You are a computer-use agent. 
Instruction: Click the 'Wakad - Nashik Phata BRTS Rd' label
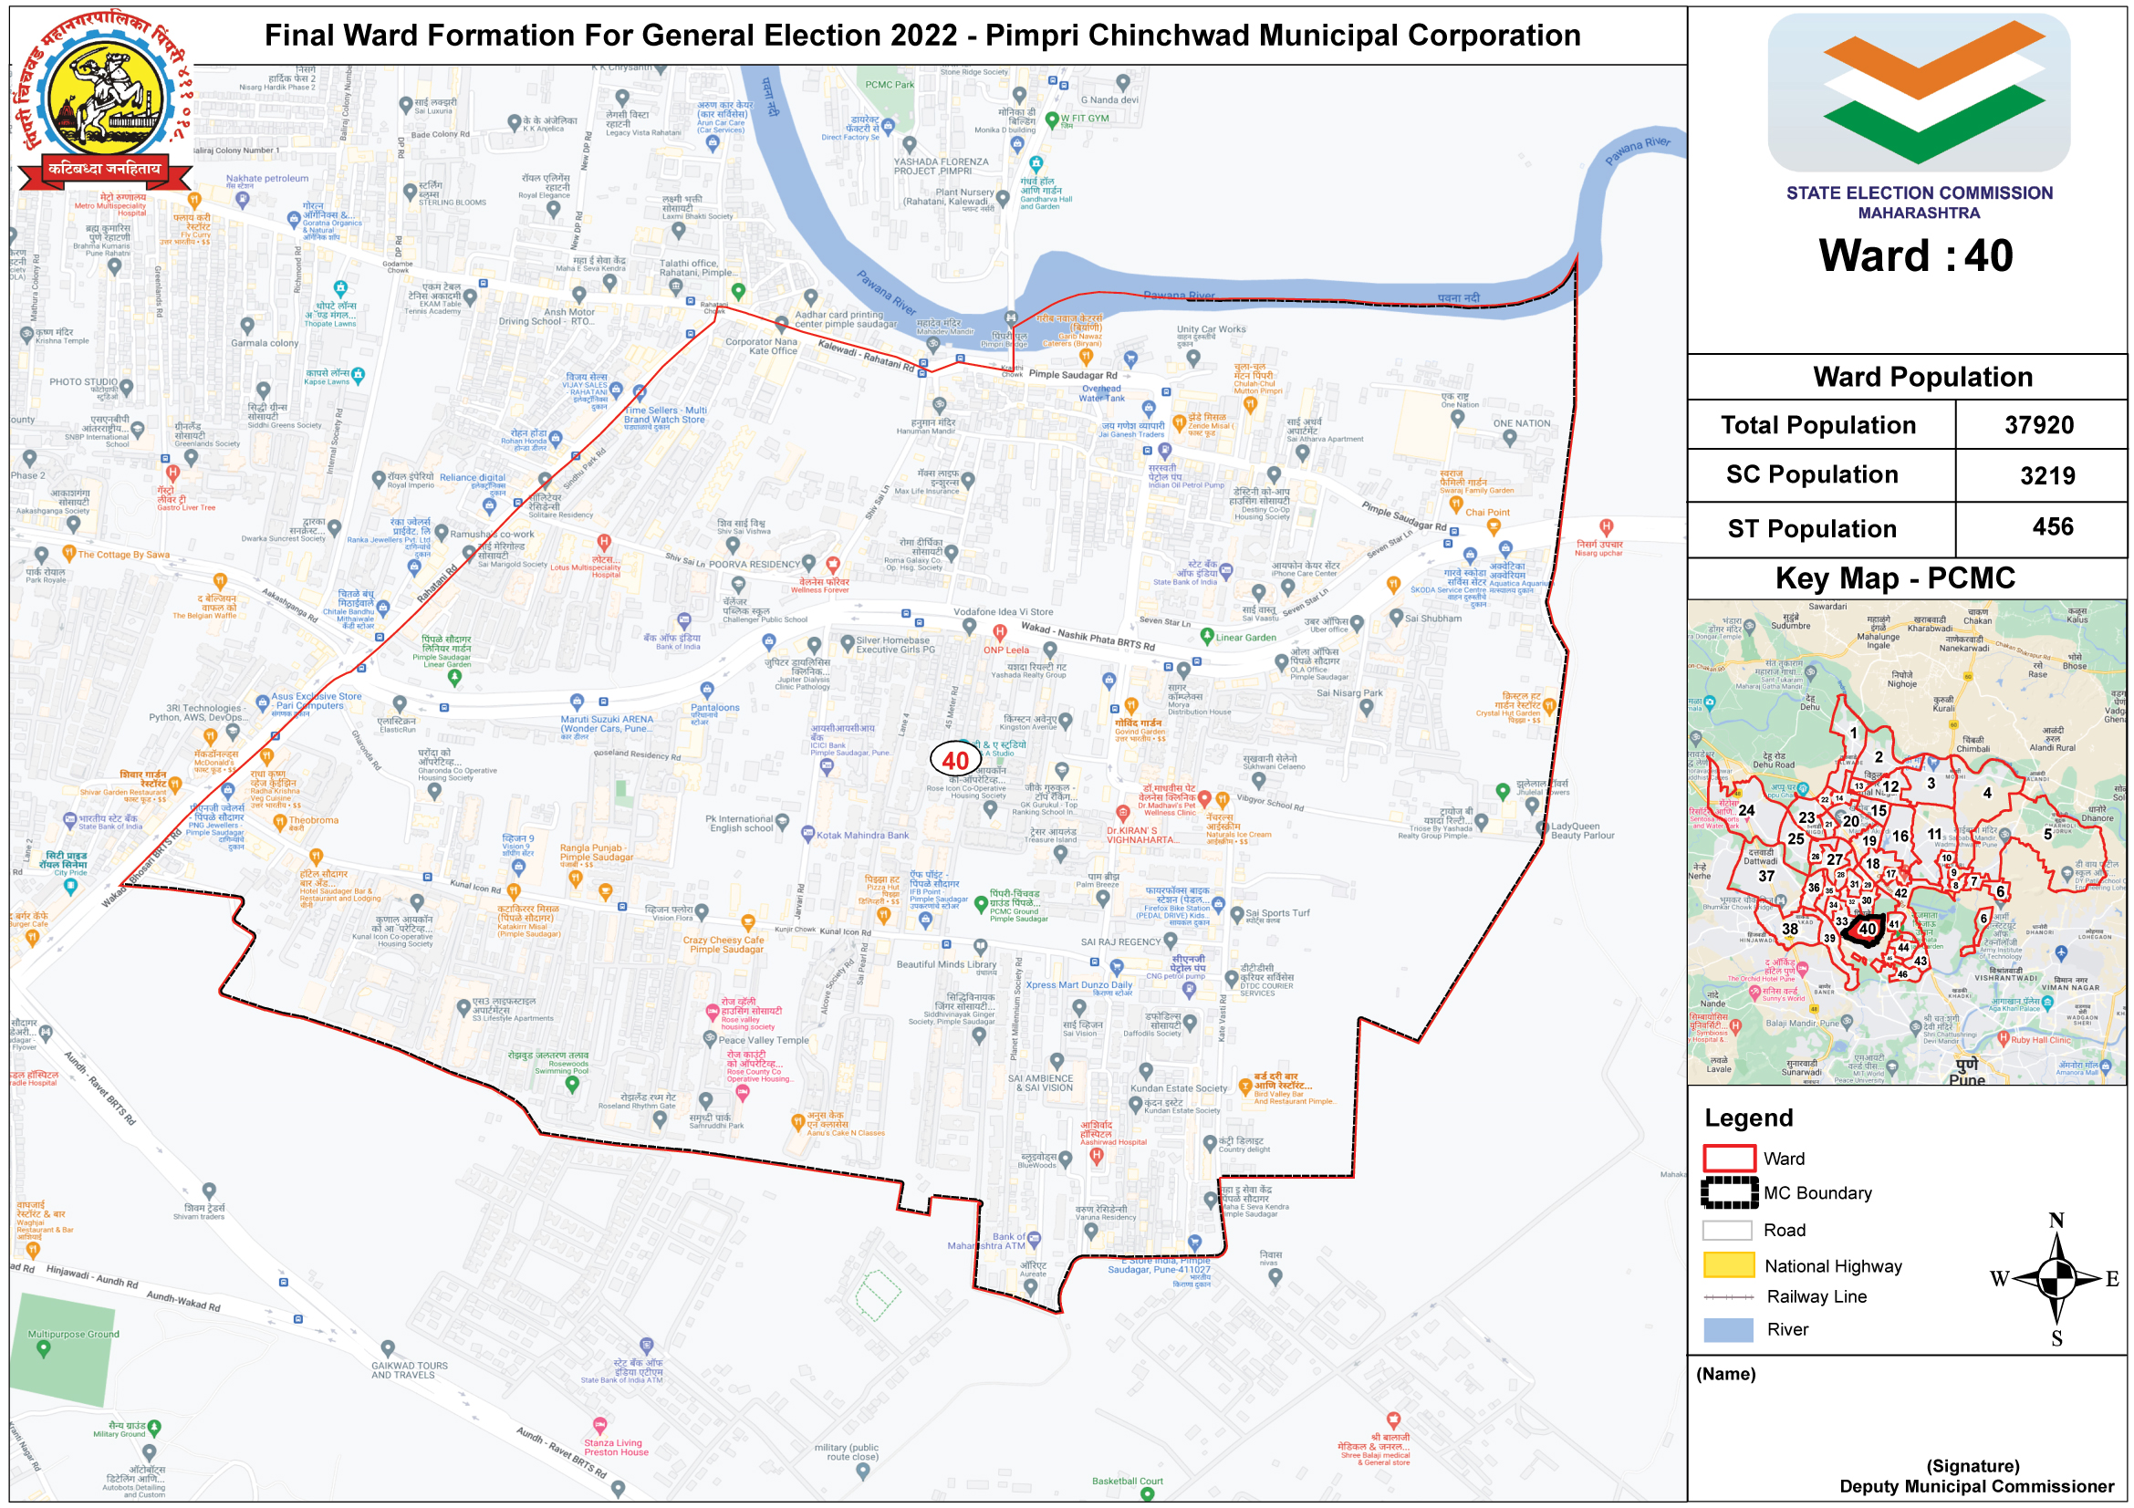[1088, 637]
